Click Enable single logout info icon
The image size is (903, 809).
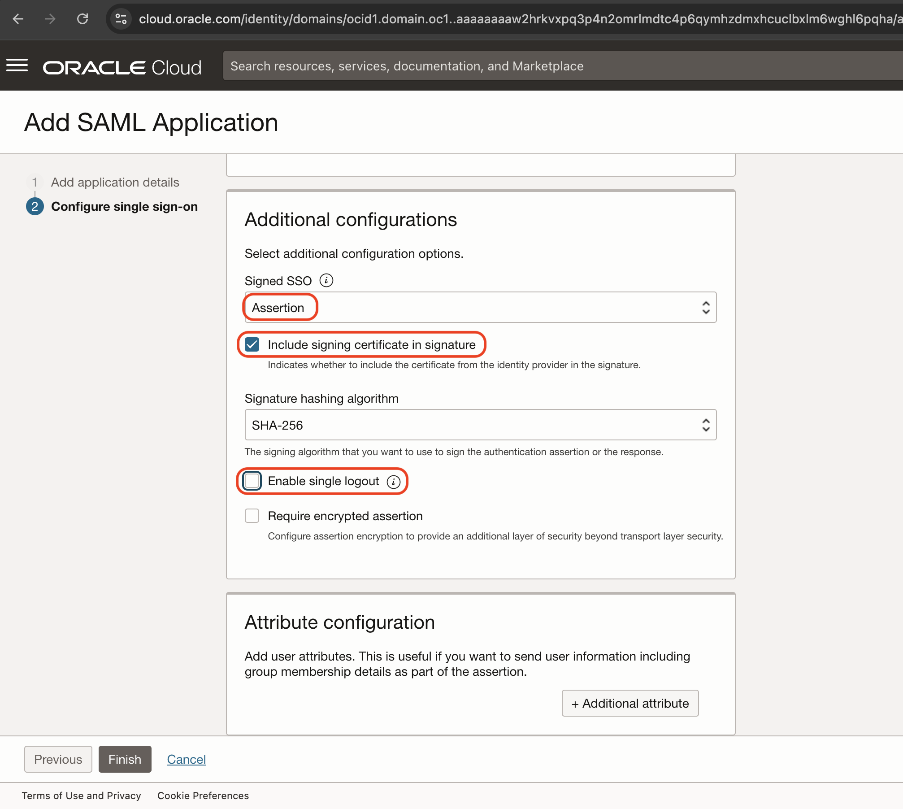coord(393,482)
